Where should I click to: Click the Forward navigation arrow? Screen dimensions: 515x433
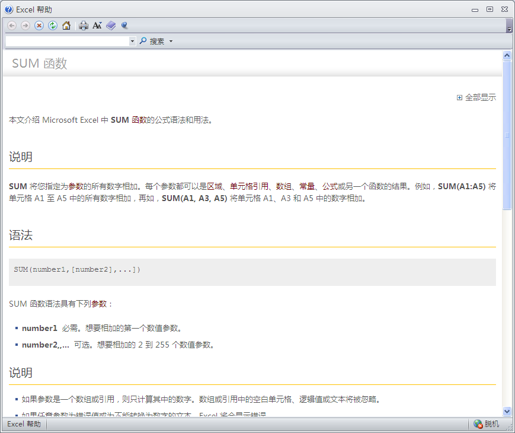pyautogui.click(x=25, y=26)
